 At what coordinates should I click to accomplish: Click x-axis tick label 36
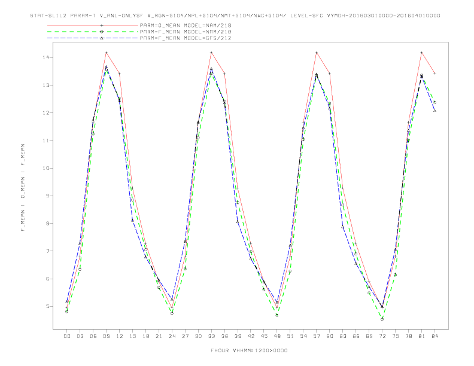pyautogui.click(x=224, y=336)
